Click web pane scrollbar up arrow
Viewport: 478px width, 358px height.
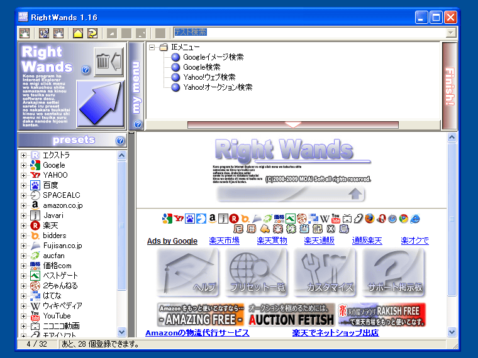pos(452,138)
